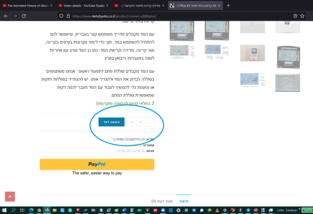Show site security padlock info

68,16
